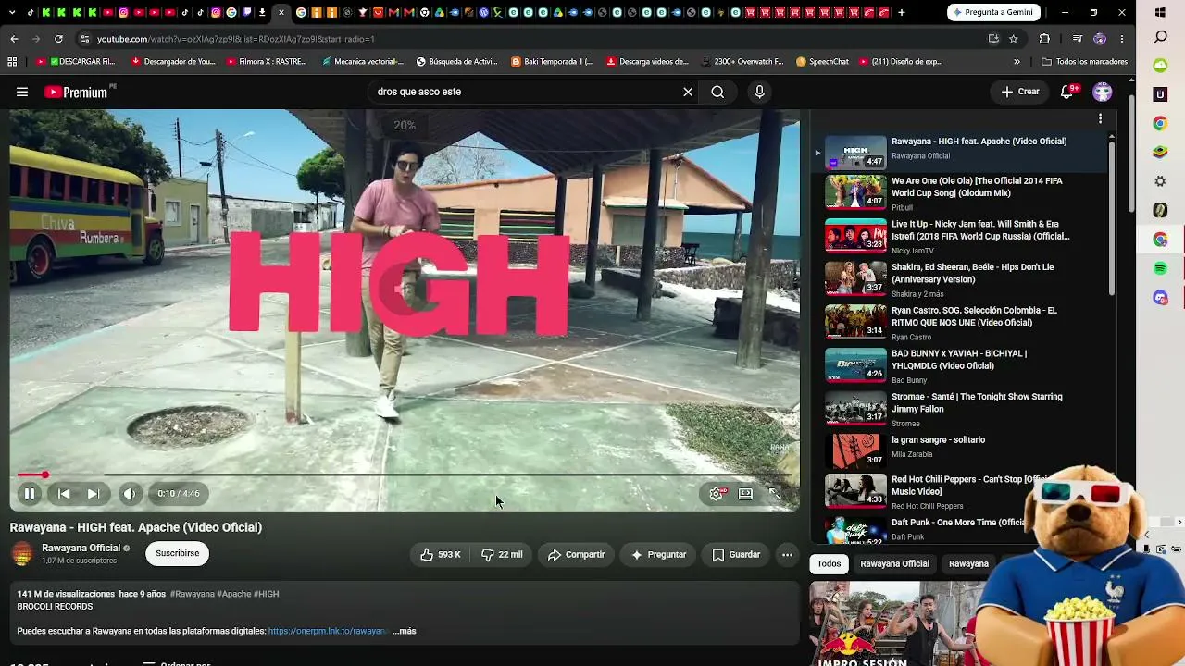Dislike the video with 22 mil
This screenshot has height=666, width=1185.
coord(502,555)
